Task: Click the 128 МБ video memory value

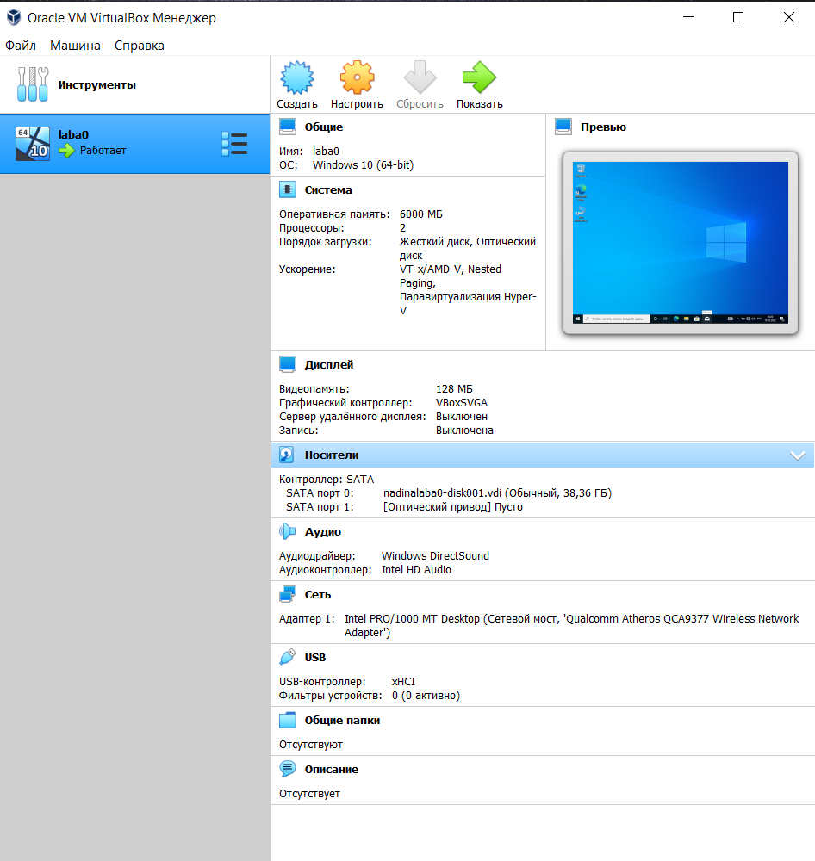Action: (x=454, y=389)
